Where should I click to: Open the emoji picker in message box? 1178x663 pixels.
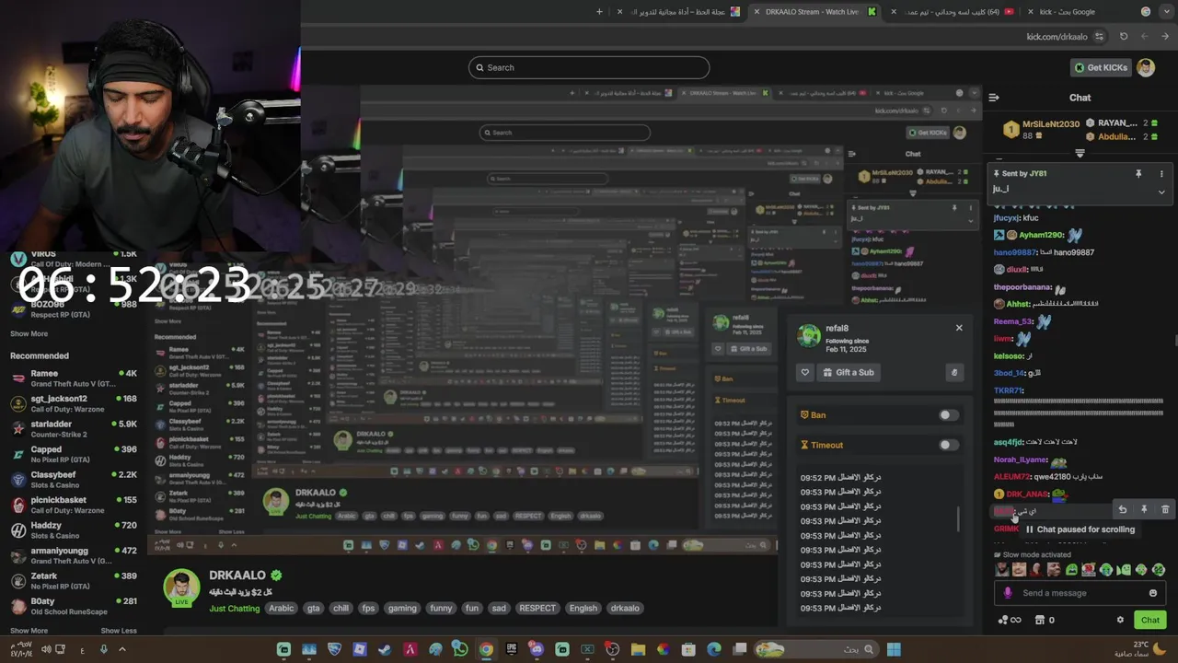point(1153,593)
